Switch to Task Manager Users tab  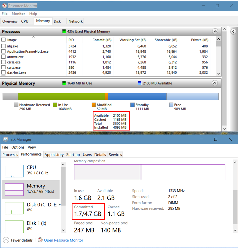[x=87, y=155]
